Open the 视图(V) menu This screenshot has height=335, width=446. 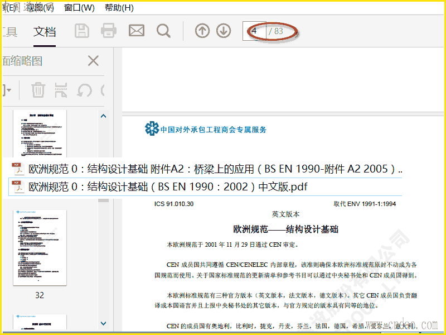(x=40, y=7)
